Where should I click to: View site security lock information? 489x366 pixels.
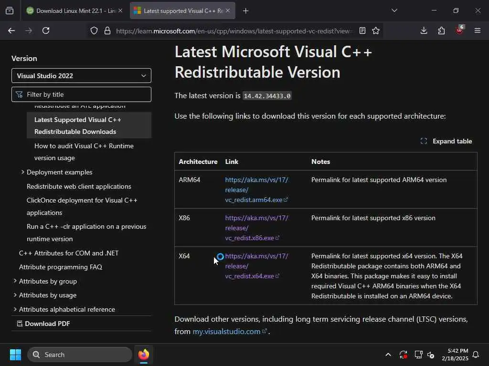[x=107, y=30]
